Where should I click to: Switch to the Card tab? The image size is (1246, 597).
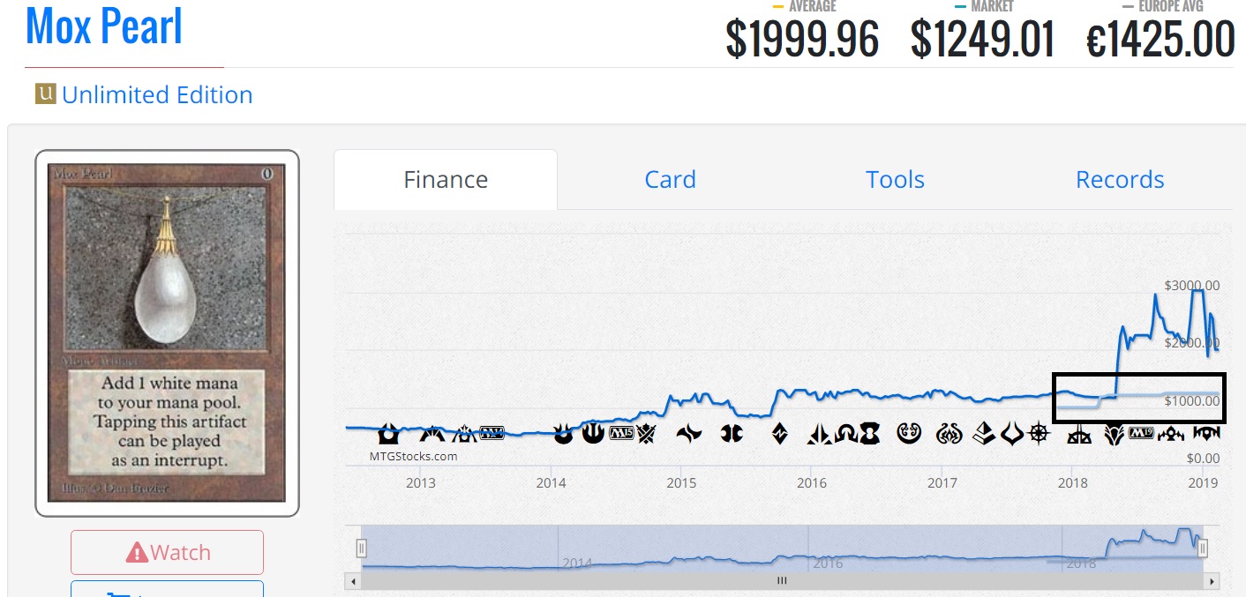point(670,180)
